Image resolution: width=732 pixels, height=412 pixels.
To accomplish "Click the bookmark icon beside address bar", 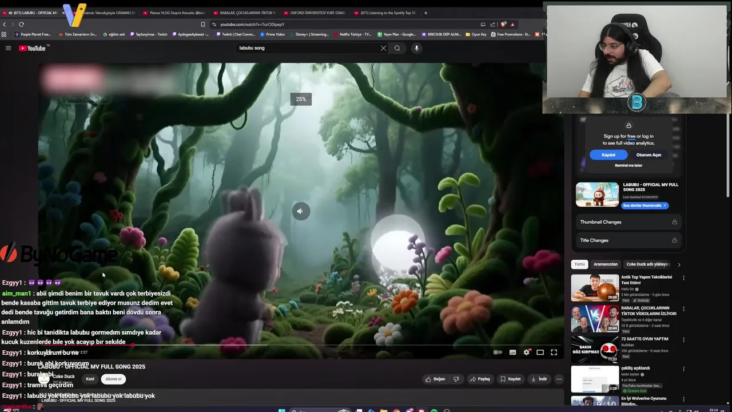I will 202,24.
